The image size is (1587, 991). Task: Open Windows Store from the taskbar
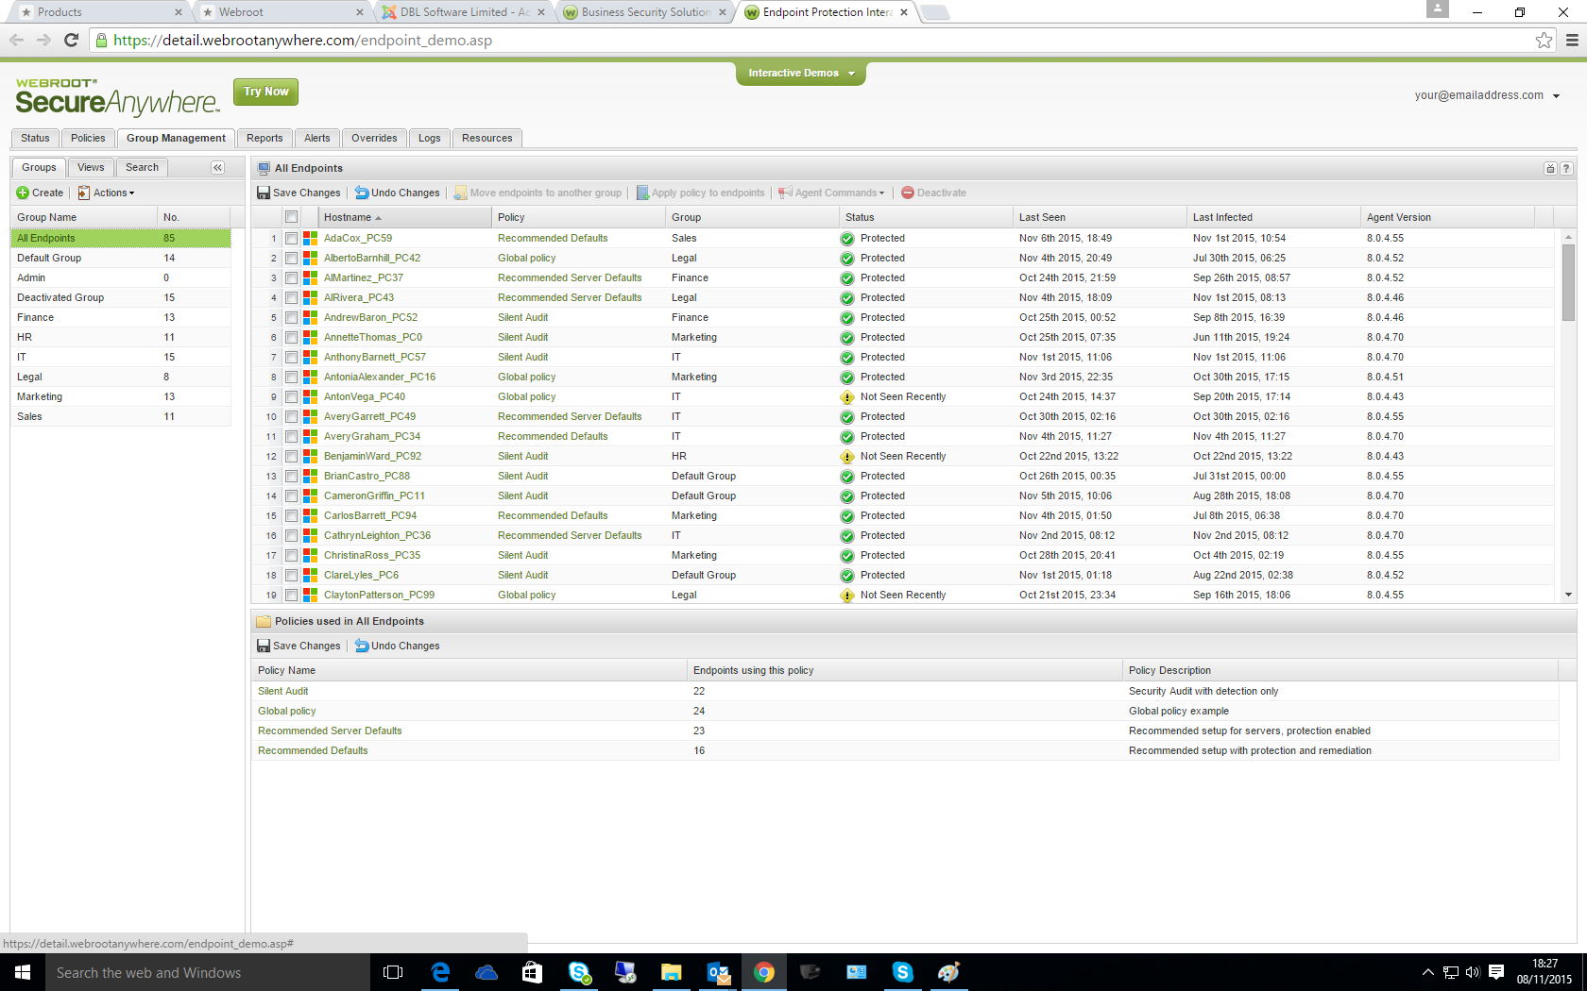click(x=532, y=972)
